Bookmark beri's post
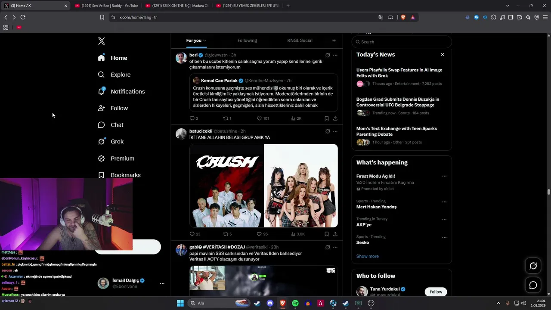551x310 pixels. 327,118
